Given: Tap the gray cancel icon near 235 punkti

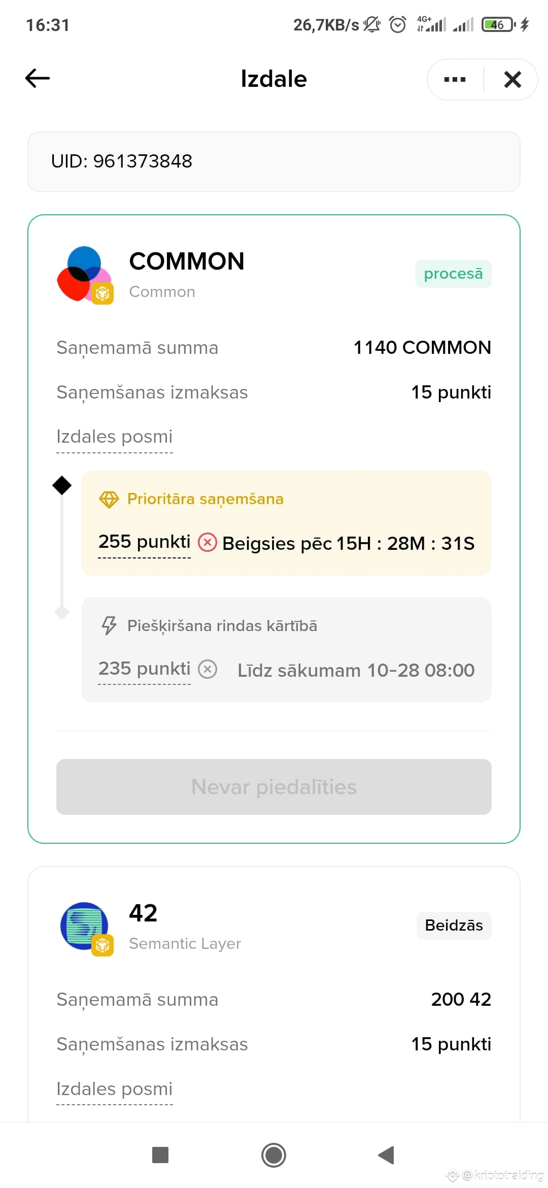Looking at the screenshot, I should point(207,669).
